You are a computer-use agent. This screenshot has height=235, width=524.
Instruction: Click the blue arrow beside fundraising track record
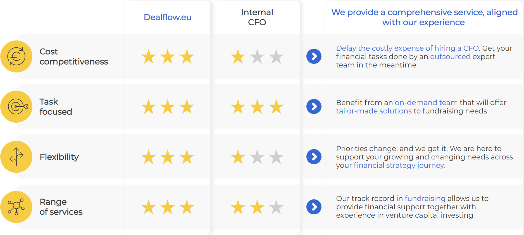pyautogui.click(x=314, y=207)
